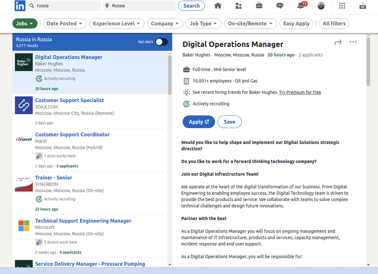Click the Syncreon company logo

point(24,184)
